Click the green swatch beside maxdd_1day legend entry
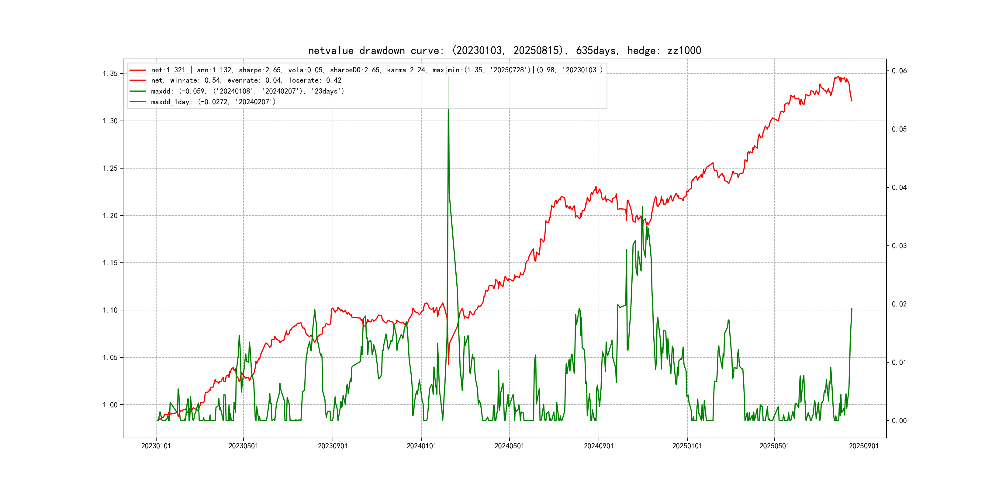The image size is (985, 492). click(x=138, y=102)
